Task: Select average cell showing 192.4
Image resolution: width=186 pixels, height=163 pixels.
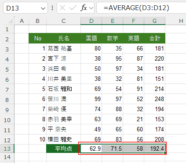Action: pyautogui.click(x=155, y=149)
